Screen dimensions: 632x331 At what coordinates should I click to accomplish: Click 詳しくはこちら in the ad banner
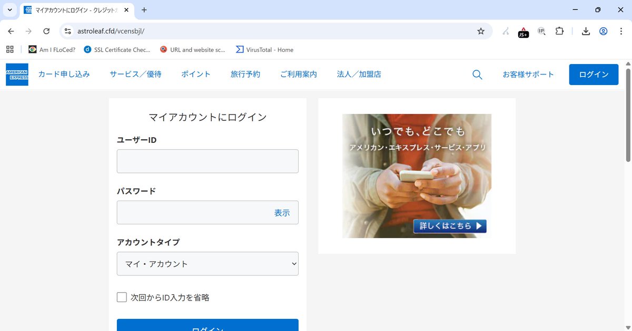coord(450,225)
